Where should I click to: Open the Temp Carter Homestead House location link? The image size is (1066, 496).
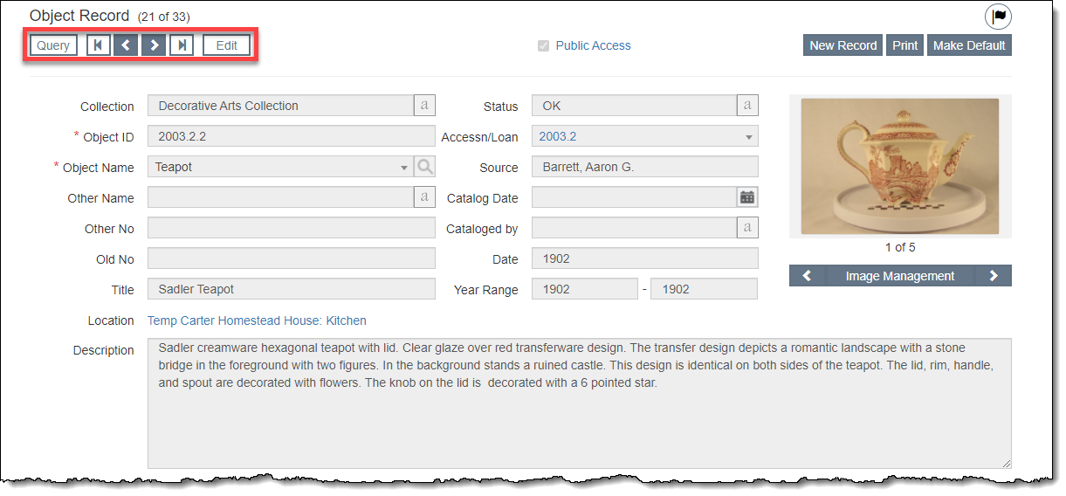click(x=257, y=320)
